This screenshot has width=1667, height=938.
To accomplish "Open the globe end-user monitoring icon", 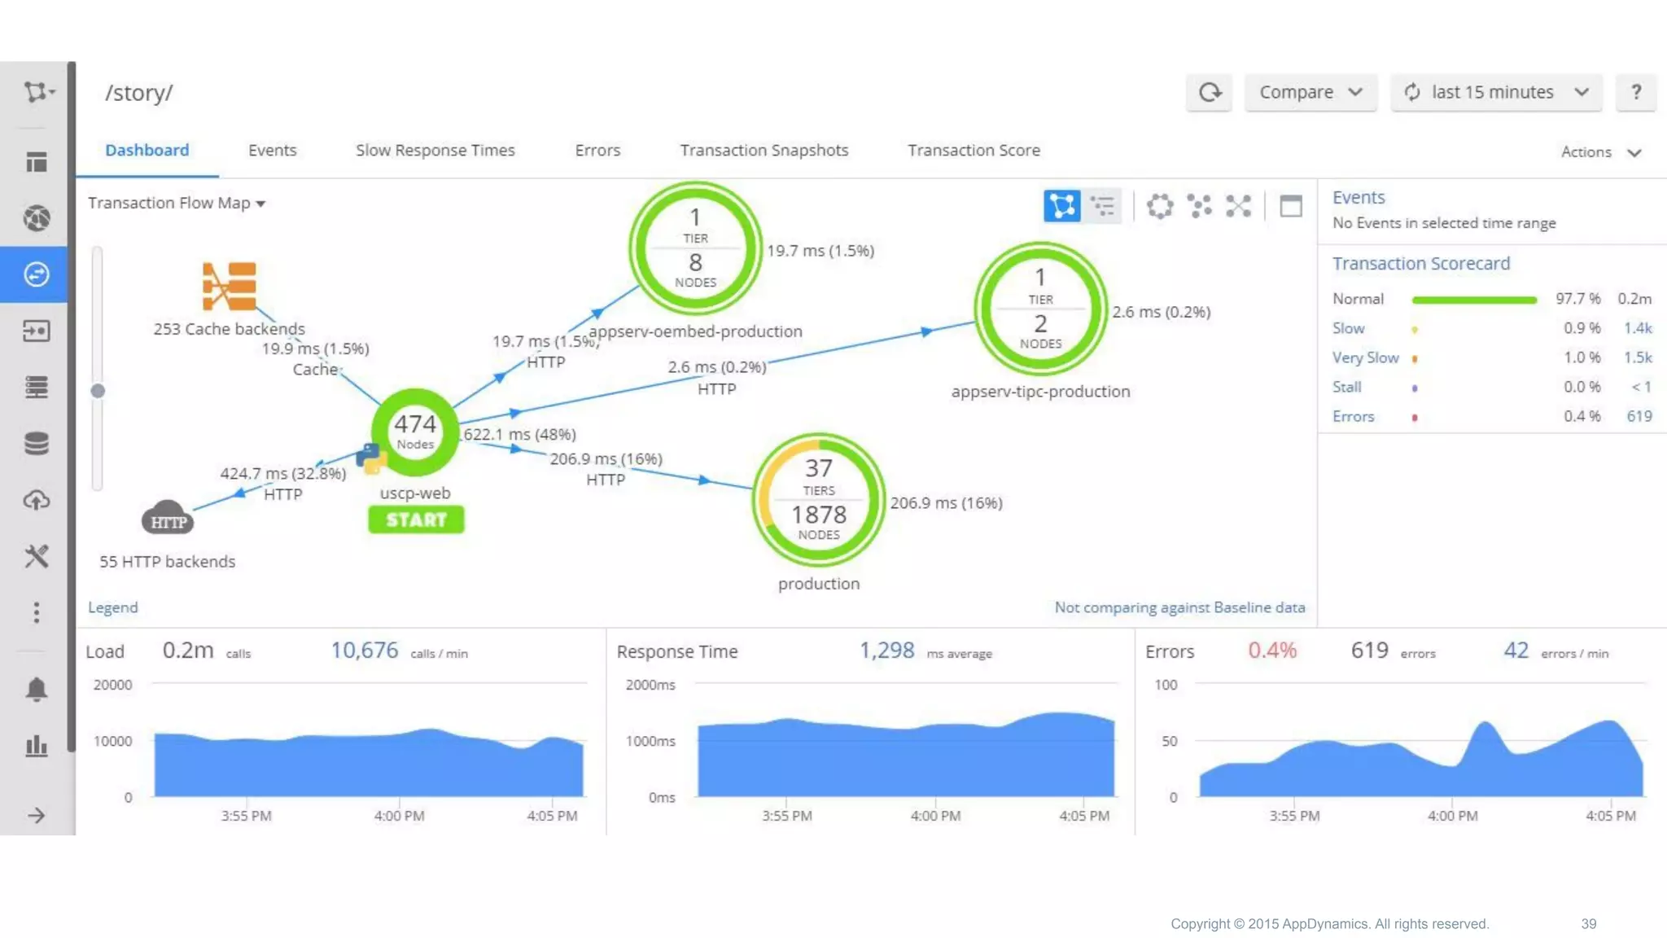I will click(x=36, y=218).
